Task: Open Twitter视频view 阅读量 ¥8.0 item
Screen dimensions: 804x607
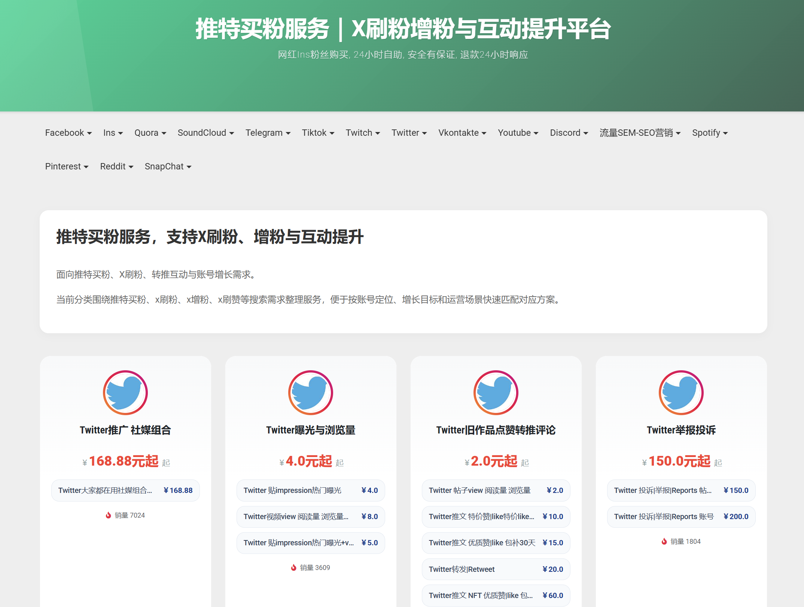Action: pyautogui.click(x=310, y=516)
